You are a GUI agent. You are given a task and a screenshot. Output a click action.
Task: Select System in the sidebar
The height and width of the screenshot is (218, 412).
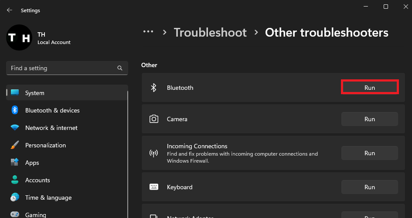(35, 93)
